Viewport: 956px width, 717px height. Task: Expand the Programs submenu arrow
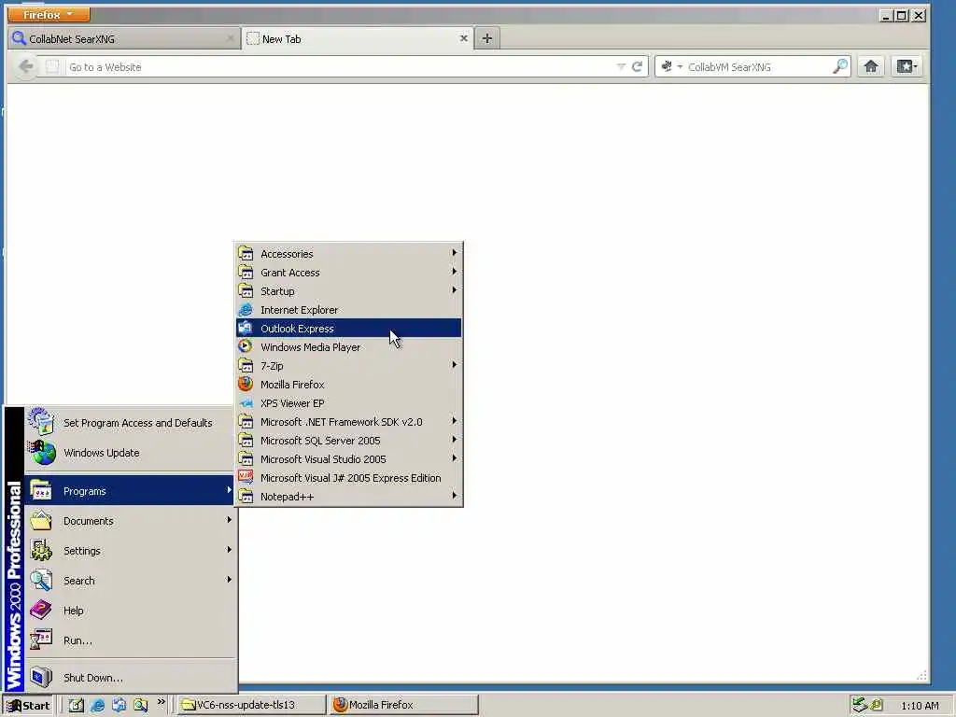(x=230, y=489)
